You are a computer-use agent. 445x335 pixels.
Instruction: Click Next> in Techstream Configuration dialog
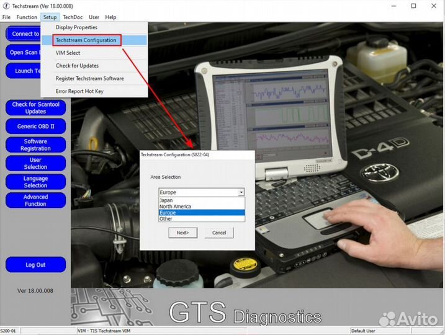click(x=182, y=233)
